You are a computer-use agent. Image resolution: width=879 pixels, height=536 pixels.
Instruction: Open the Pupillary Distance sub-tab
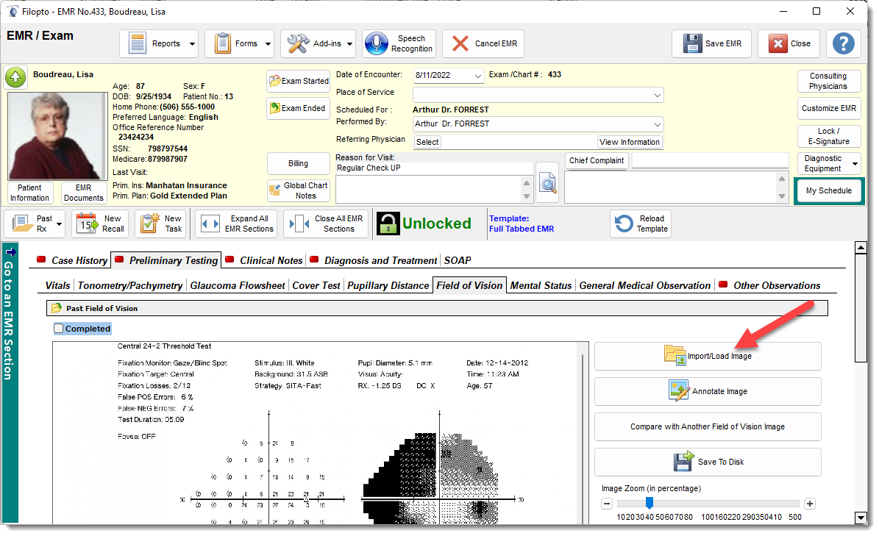click(x=388, y=285)
